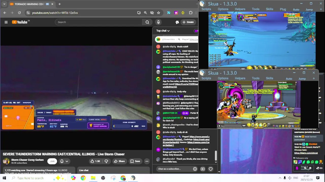Focus the YouTube Search input field
Image resolution: width=325 pixels, height=182 pixels.
99,22
